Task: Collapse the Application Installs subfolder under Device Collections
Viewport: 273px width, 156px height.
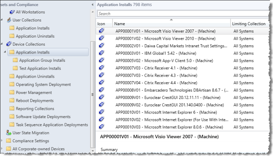Action: pos(5,52)
